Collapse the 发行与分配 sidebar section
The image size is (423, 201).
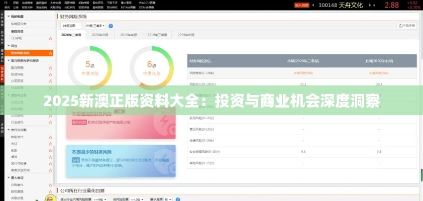[x=8, y=129]
